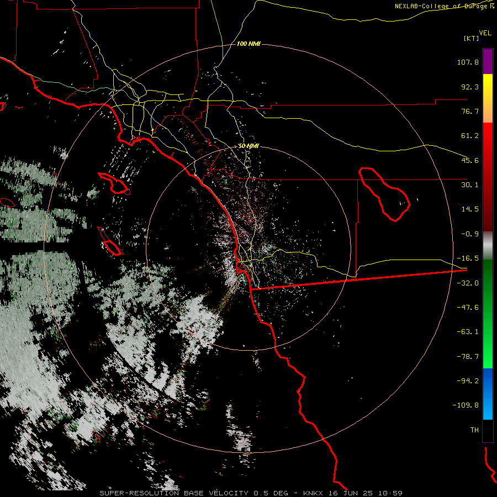Click the 107.8 value on the velocity scale
The width and height of the screenshot is (497, 497).
pyautogui.click(x=468, y=62)
